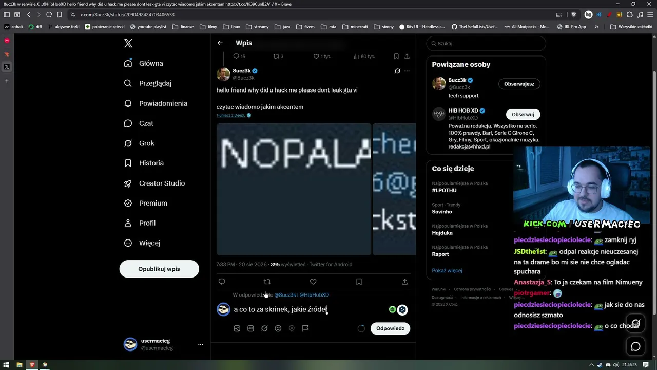Open the cobalt bookmark
The width and height of the screenshot is (657, 370).
pyautogui.click(x=13, y=27)
